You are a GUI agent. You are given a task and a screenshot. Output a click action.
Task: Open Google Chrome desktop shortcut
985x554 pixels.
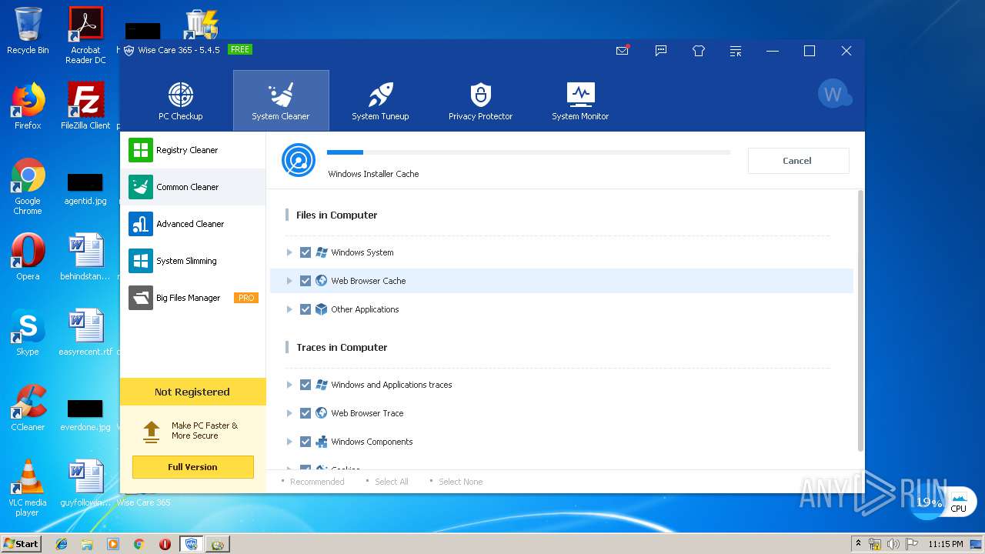point(28,186)
